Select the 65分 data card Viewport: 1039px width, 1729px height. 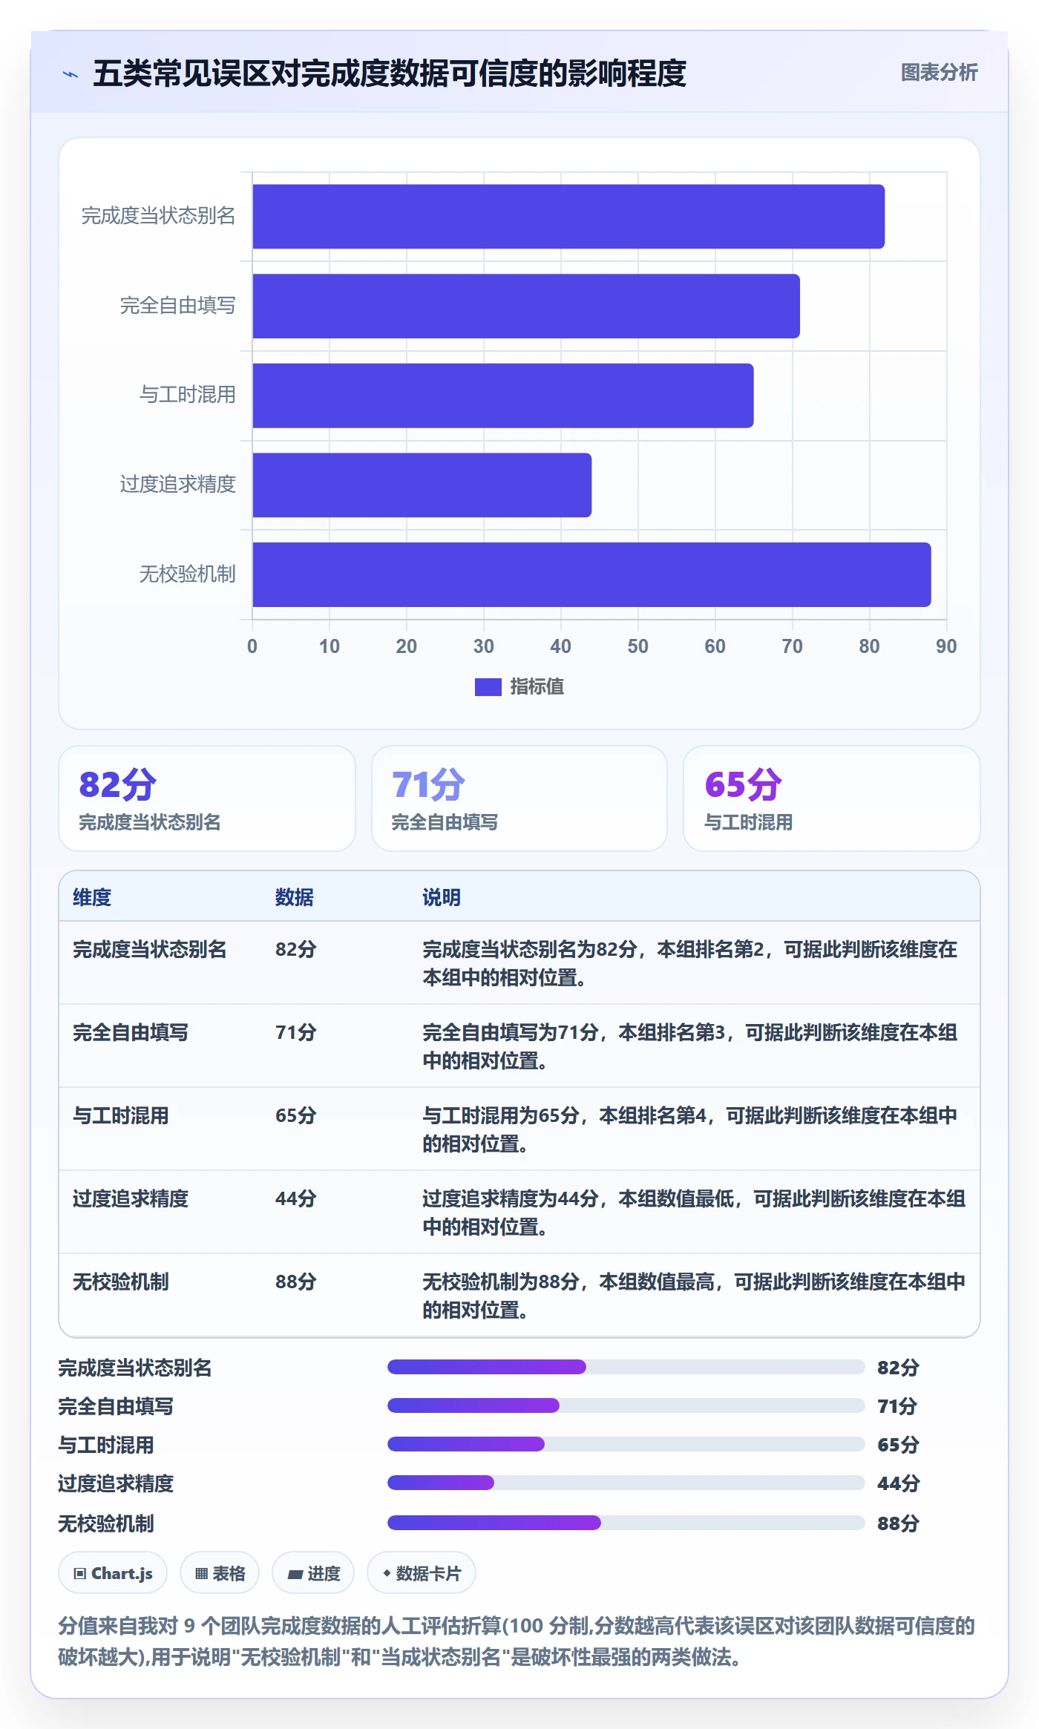tap(831, 798)
